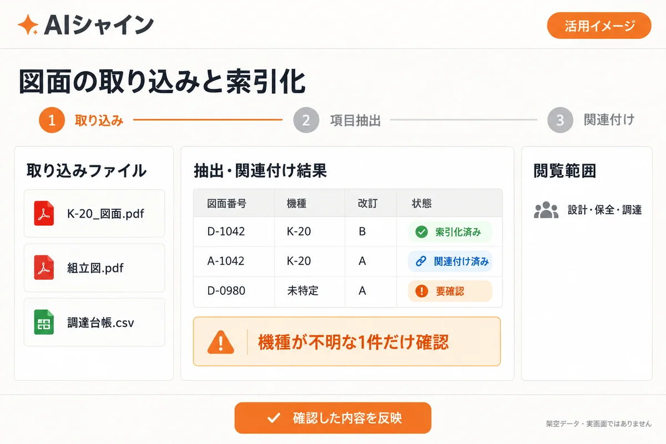
Task: Click the 確認した内容を反映 button
Action: pos(333,418)
